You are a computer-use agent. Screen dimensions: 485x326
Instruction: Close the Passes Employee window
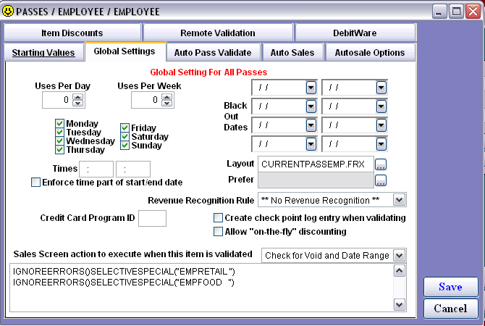click(473, 12)
